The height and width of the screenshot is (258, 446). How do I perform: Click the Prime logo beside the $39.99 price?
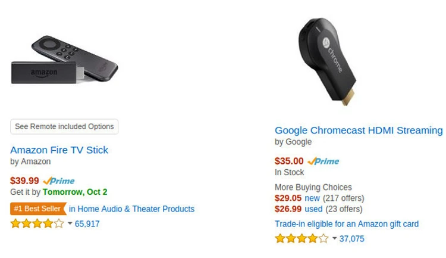(59, 181)
